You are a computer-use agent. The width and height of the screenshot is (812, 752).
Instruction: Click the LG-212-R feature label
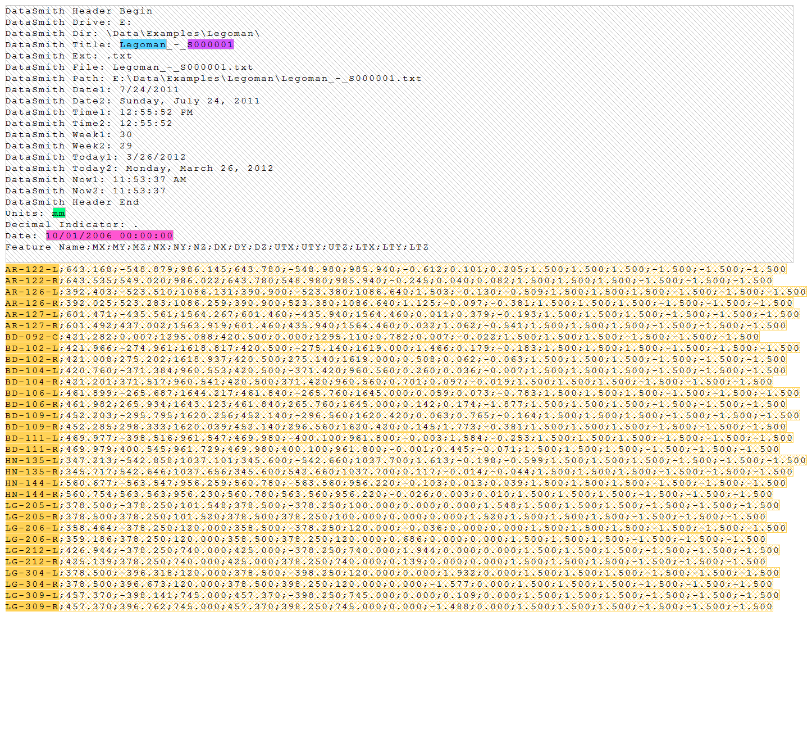[32, 561]
